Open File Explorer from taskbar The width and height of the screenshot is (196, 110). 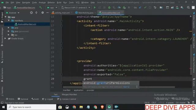(81, 107)
